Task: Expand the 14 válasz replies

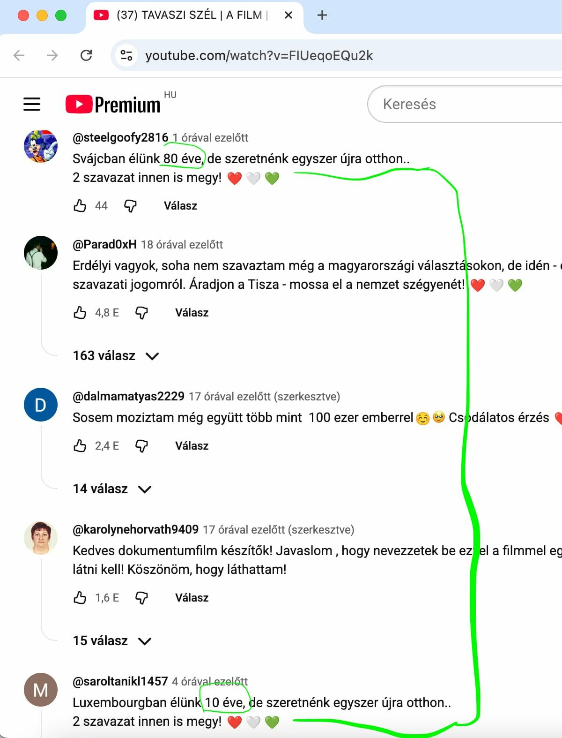Action: click(x=112, y=489)
